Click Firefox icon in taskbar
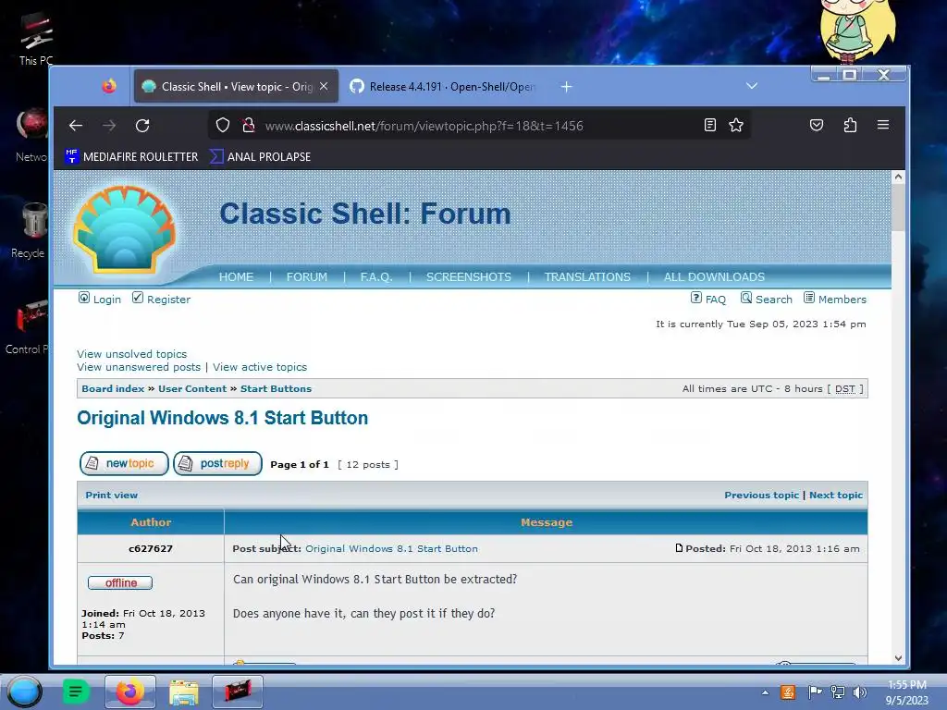This screenshot has width=947, height=710. (130, 692)
